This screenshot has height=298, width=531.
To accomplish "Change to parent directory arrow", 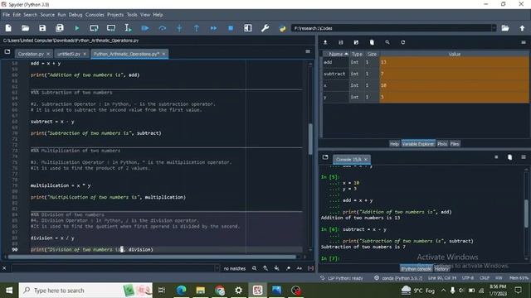I will pos(522,28).
